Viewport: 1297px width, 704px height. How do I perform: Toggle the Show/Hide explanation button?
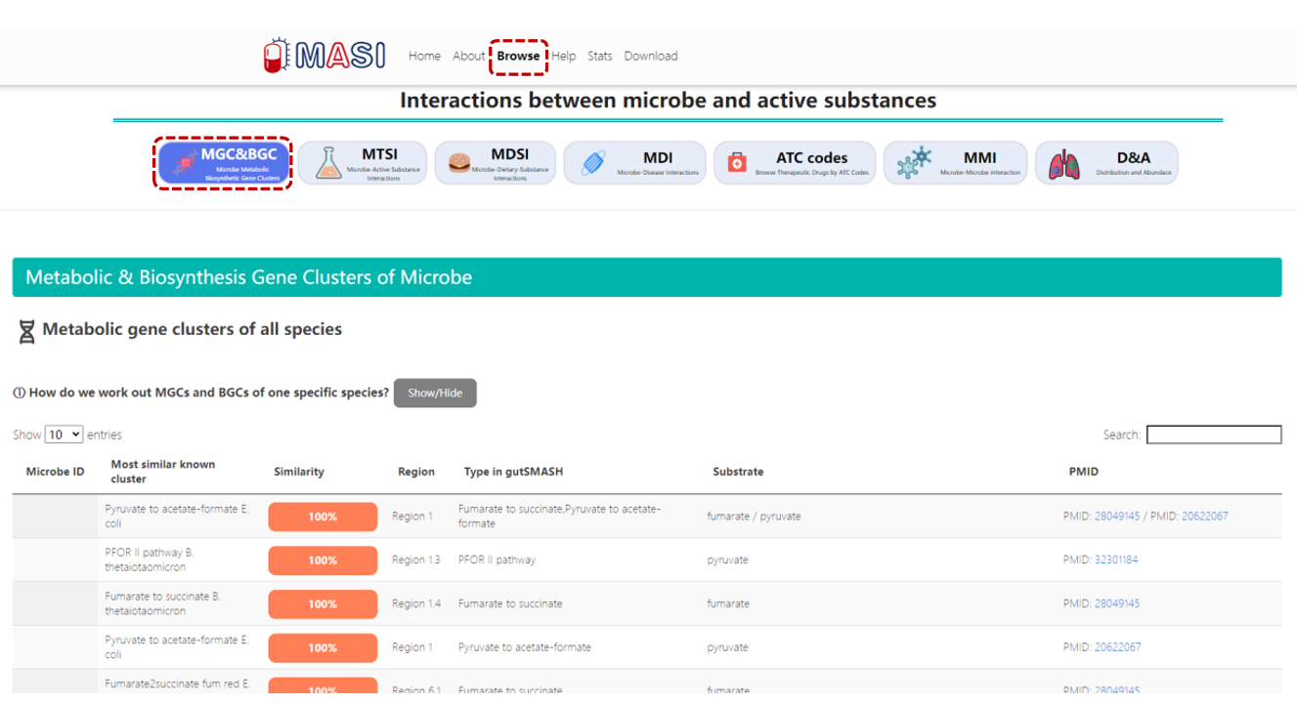click(x=435, y=393)
